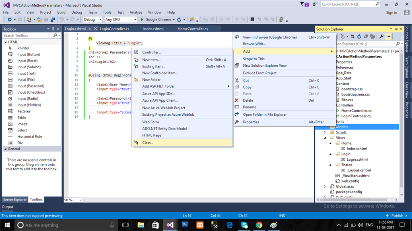Viewport: 412px width, 231px height.
Task: Select Input (Checkbox) in the Toolbox
Action: (x=31, y=92)
